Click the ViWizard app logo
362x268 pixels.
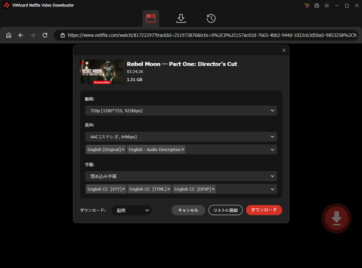tap(6, 5)
